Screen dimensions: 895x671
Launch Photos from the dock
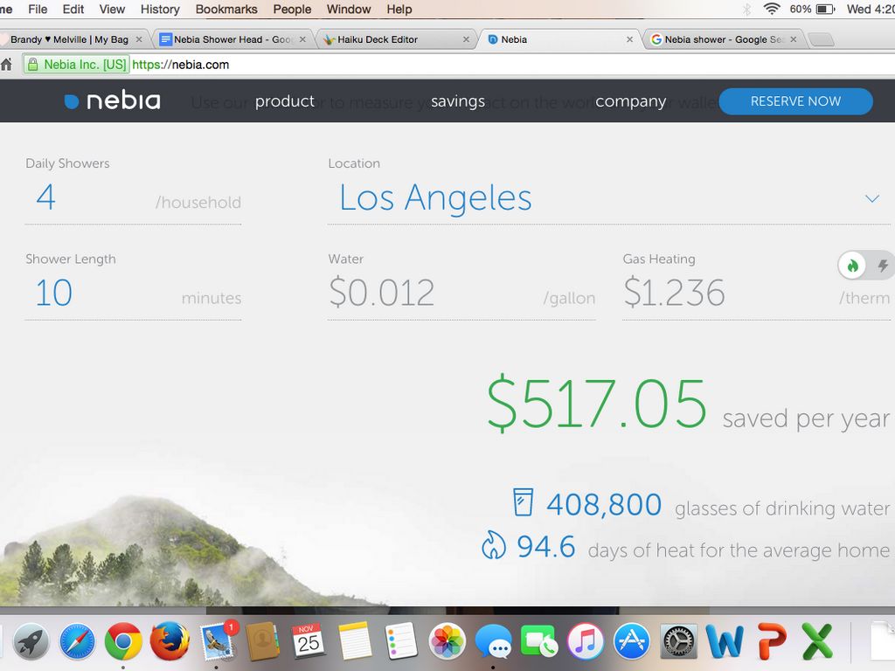point(447,643)
